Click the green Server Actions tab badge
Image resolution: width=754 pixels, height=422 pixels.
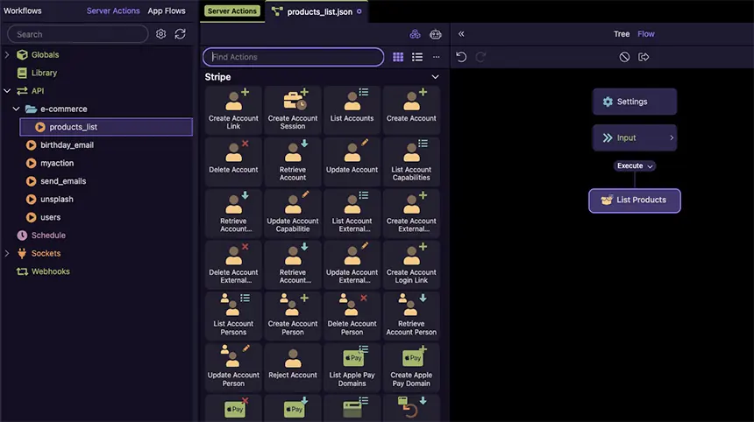pos(232,11)
